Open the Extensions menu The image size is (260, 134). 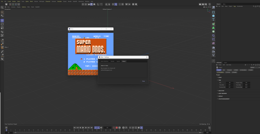(x=81, y=1)
